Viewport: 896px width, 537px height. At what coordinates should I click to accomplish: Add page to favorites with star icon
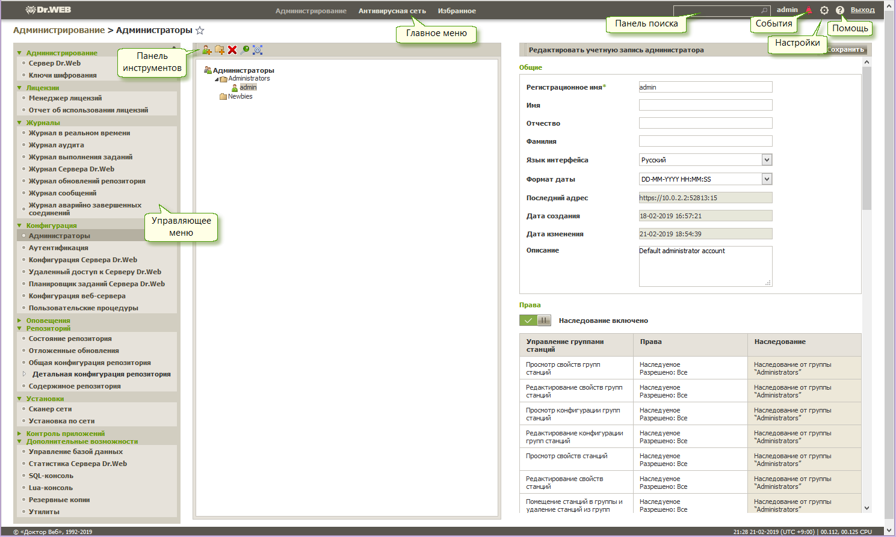(x=200, y=30)
